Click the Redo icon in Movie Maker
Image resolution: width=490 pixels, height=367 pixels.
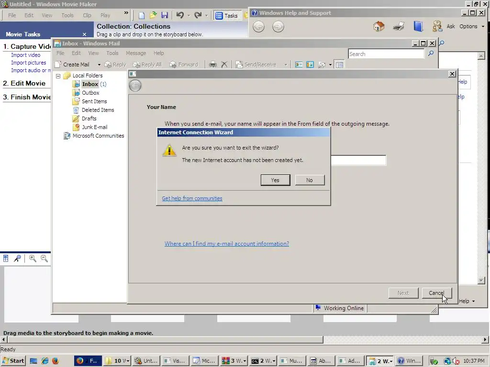pos(198,15)
